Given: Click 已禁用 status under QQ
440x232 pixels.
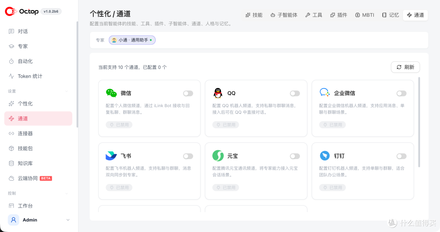Looking at the screenshot, I should (226, 125).
